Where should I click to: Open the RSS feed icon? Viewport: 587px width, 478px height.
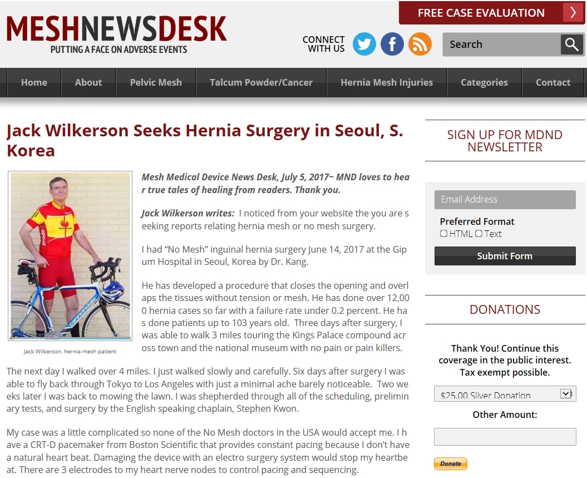click(420, 44)
